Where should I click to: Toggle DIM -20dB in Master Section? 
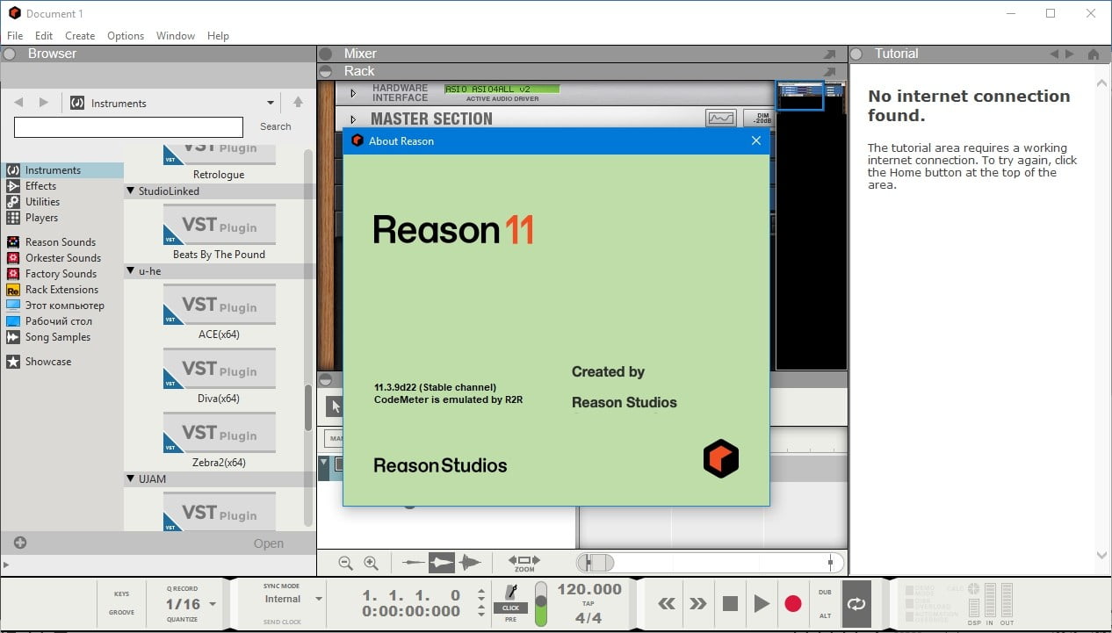pos(757,119)
